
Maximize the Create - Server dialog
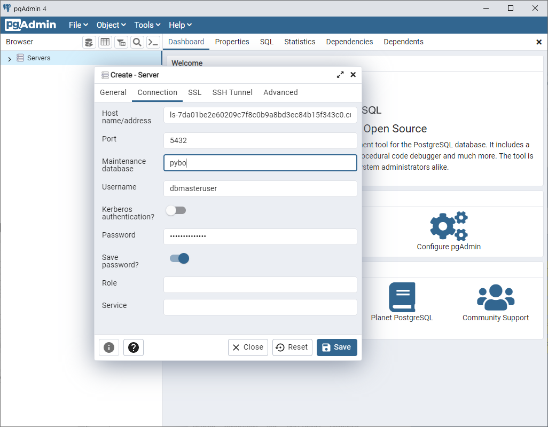coord(340,75)
